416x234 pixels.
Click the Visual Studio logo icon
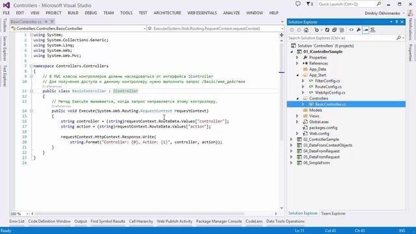[6, 5]
